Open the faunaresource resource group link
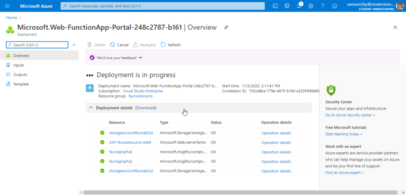 140,96
